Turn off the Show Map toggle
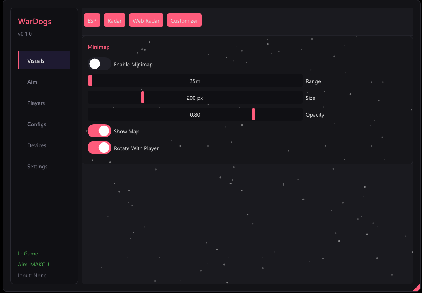The height and width of the screenshot is (293, 422). click(x=99, y=131)
